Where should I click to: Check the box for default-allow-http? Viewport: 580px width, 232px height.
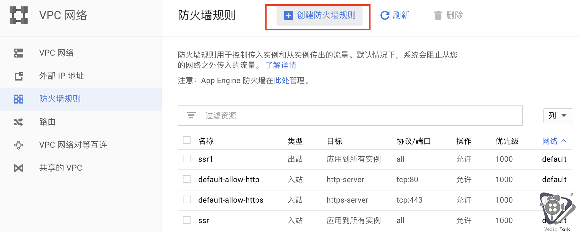point(187,179)
